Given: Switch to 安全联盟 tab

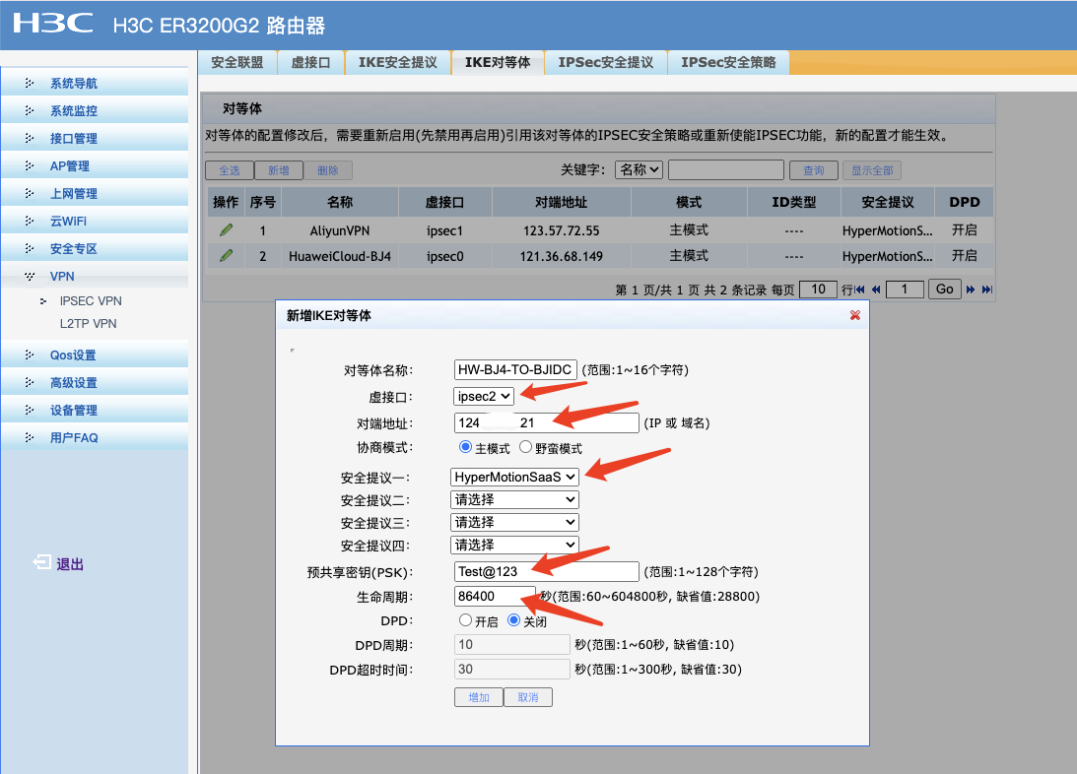Looking at the screenshot, I should pos(236,62).
